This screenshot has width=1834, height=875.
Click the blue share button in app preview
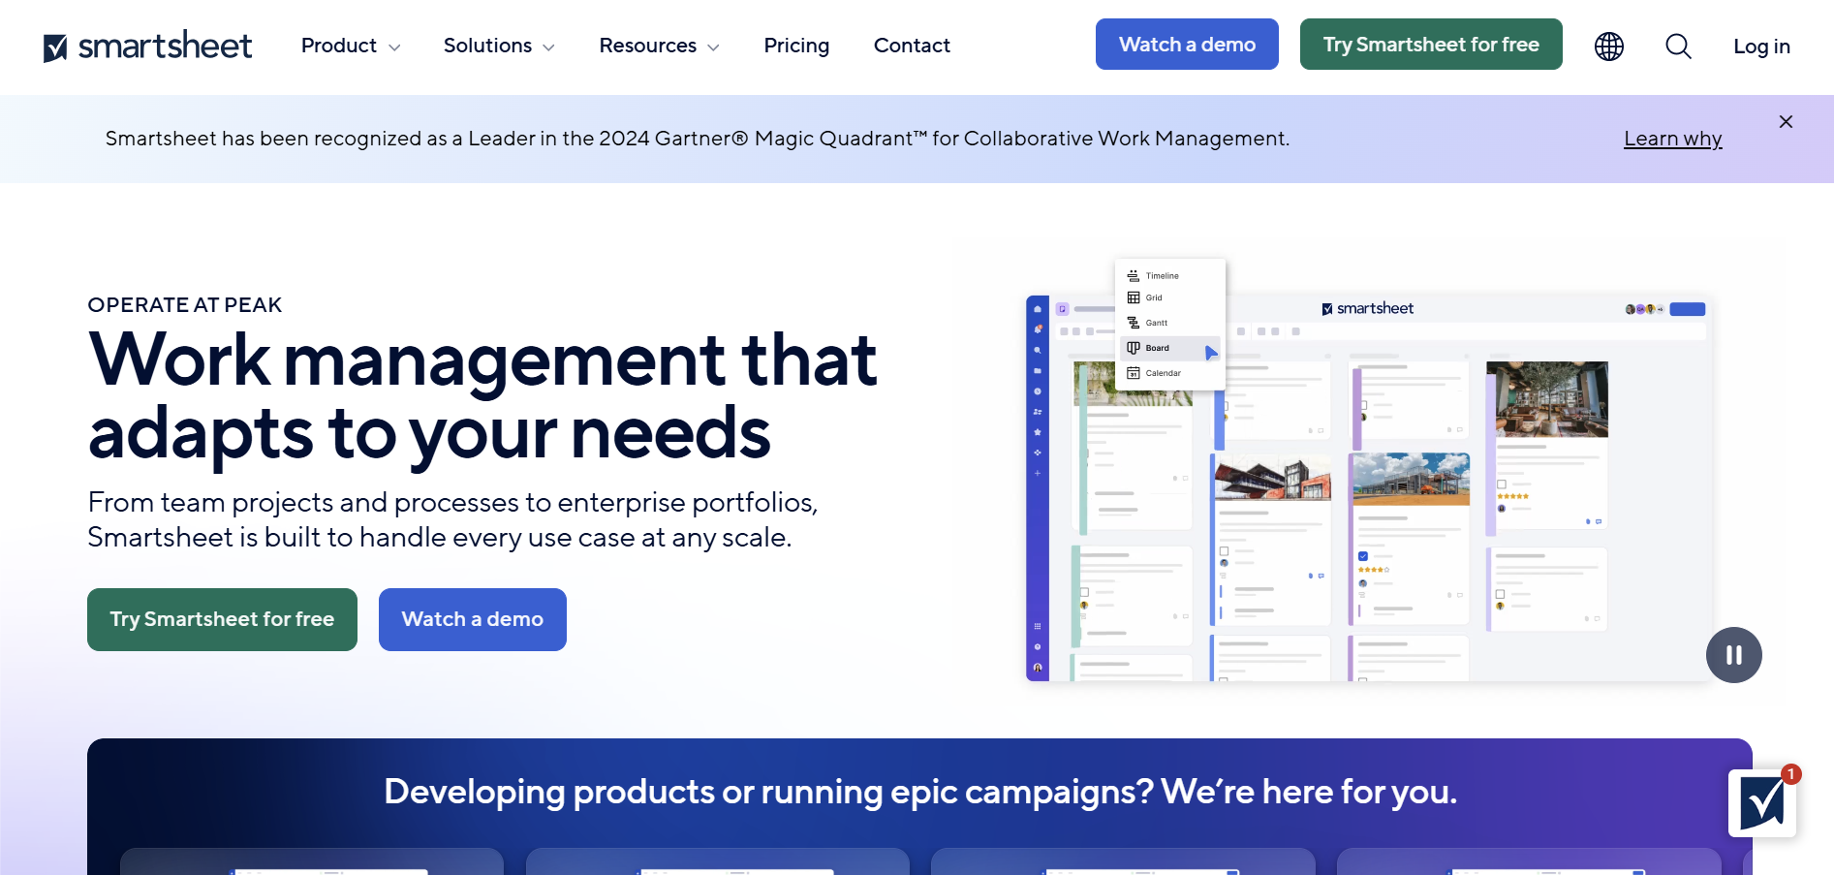(x=1688, y=309)
